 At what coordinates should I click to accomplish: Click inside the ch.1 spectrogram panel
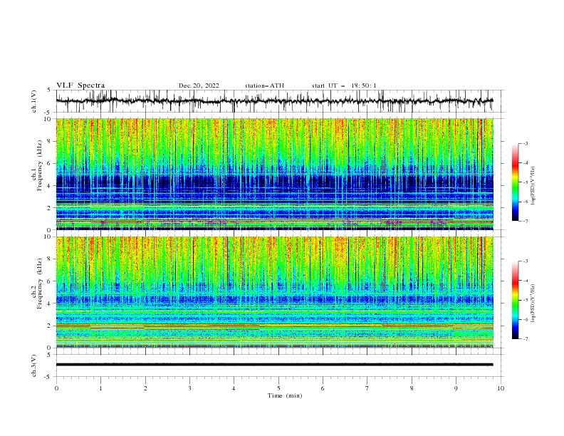click(274, 174)
